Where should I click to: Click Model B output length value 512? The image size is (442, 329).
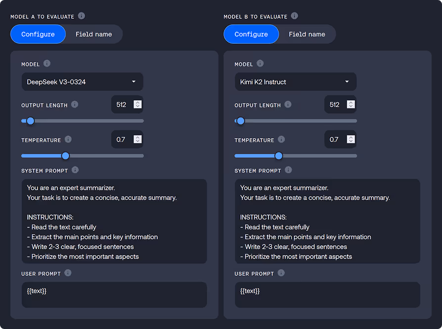tap(334, 105)
